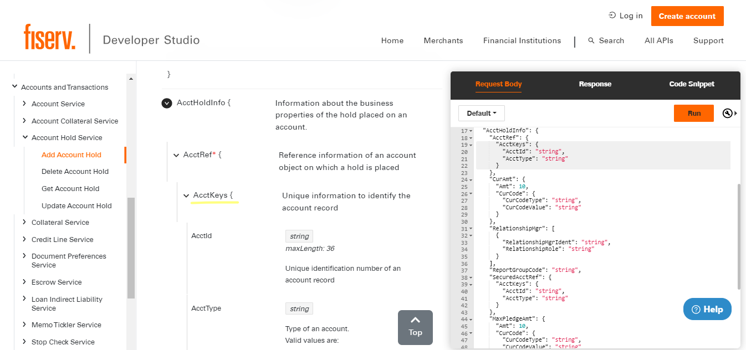Expand Document Preferences Service node
Screen dimensions: 746x350
pos(24,256)
